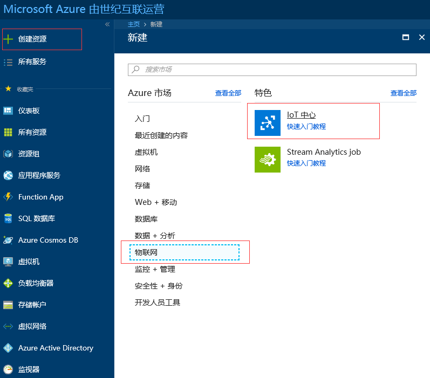Choose the Web + 移动 category
Image resolution: width=430 pixels, height=378 pixels.
coord(156,202)
